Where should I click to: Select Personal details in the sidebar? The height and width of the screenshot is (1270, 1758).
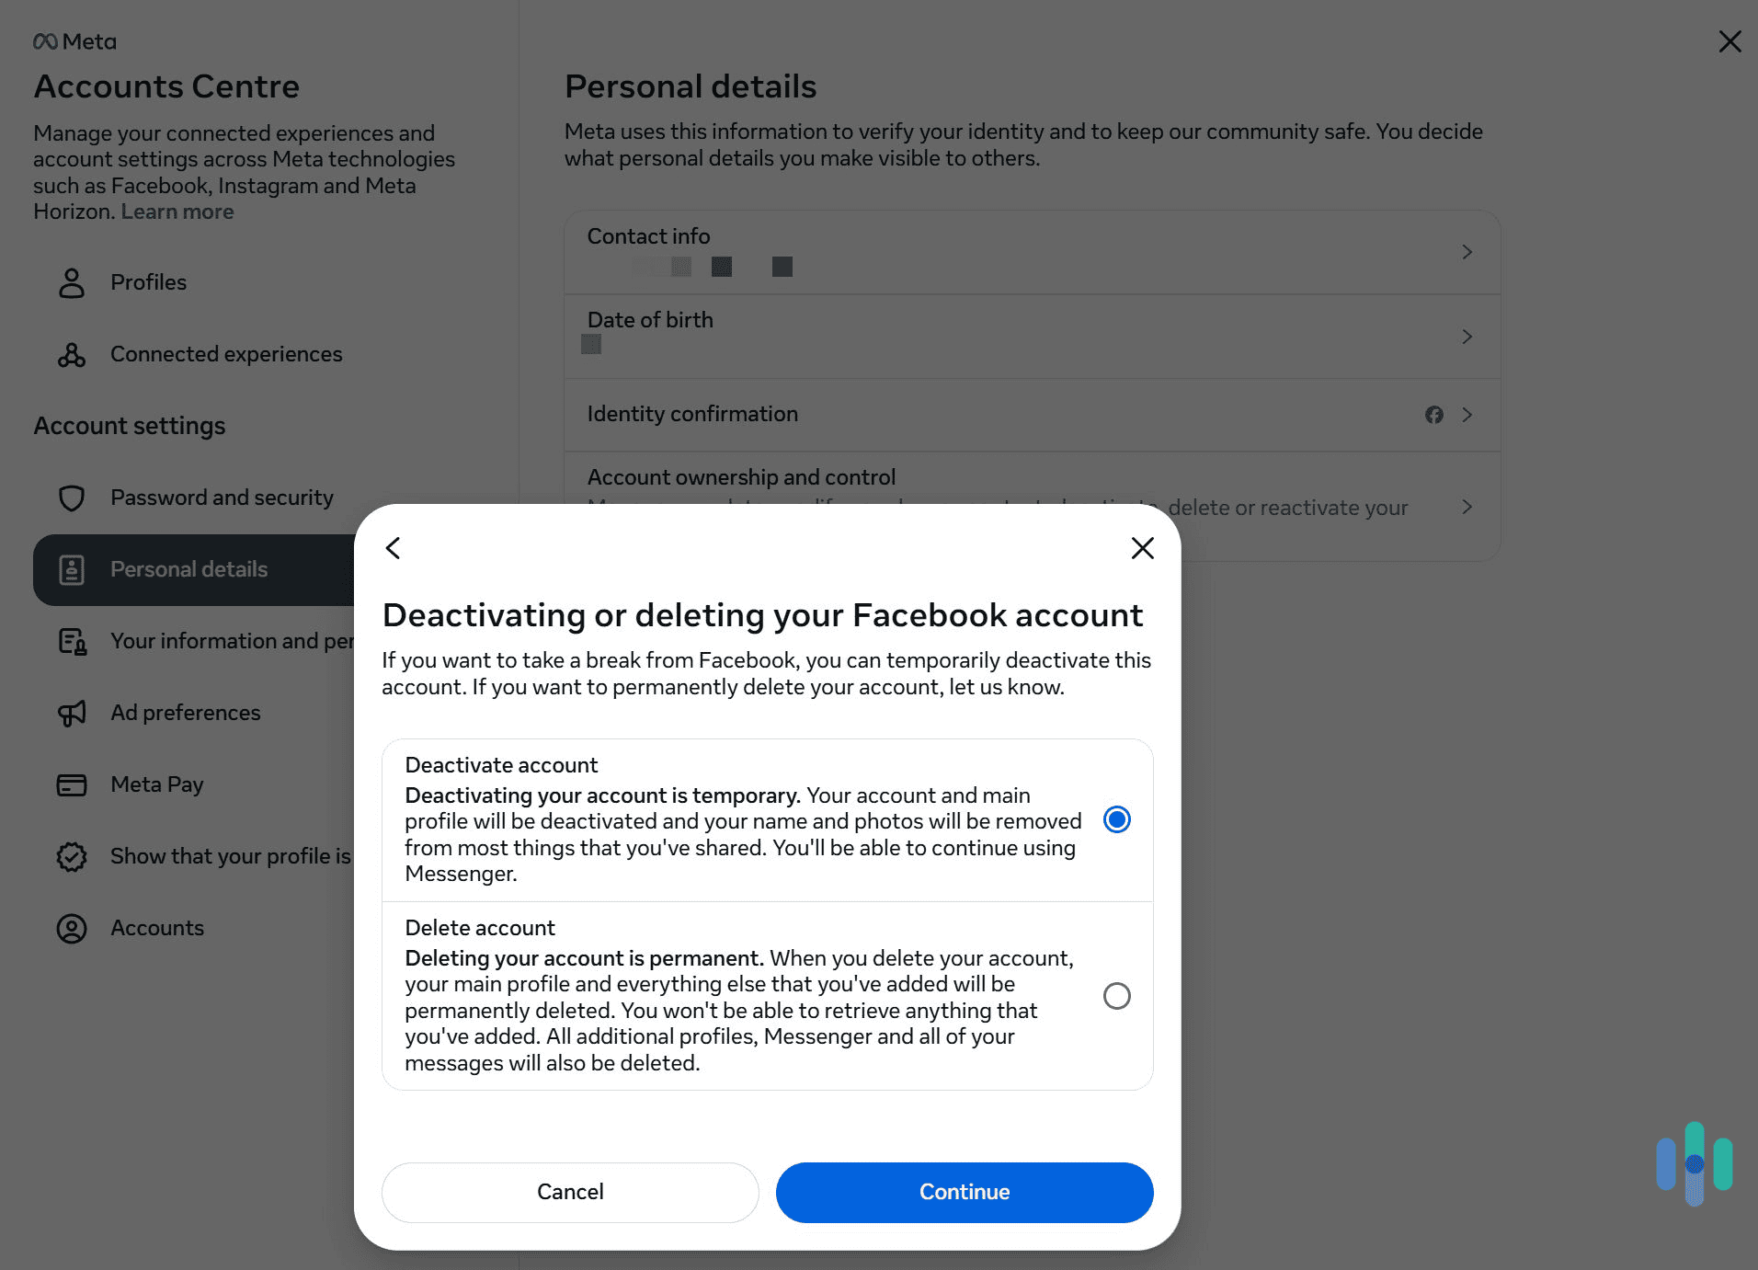[x=188, y=569]
